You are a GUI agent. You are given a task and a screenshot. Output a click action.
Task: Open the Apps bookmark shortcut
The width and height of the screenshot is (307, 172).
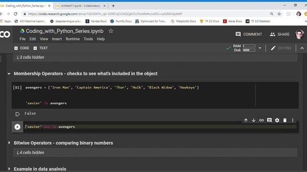5,21
